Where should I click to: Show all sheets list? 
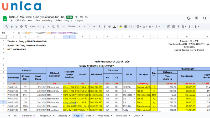click(15, 116)
